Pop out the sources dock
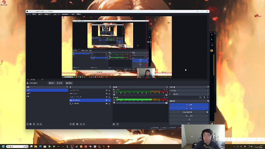Viewport: 265px width, 149px height. pyautogui.click(x=110, y=87)
